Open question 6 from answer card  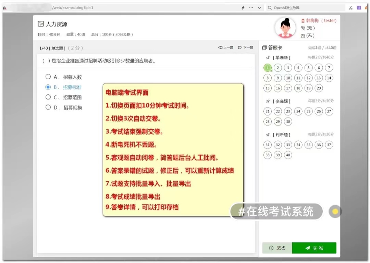pos(319,68)
